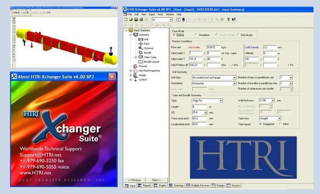Click the Xchanger Suite title bar app icon

[125, 10]
